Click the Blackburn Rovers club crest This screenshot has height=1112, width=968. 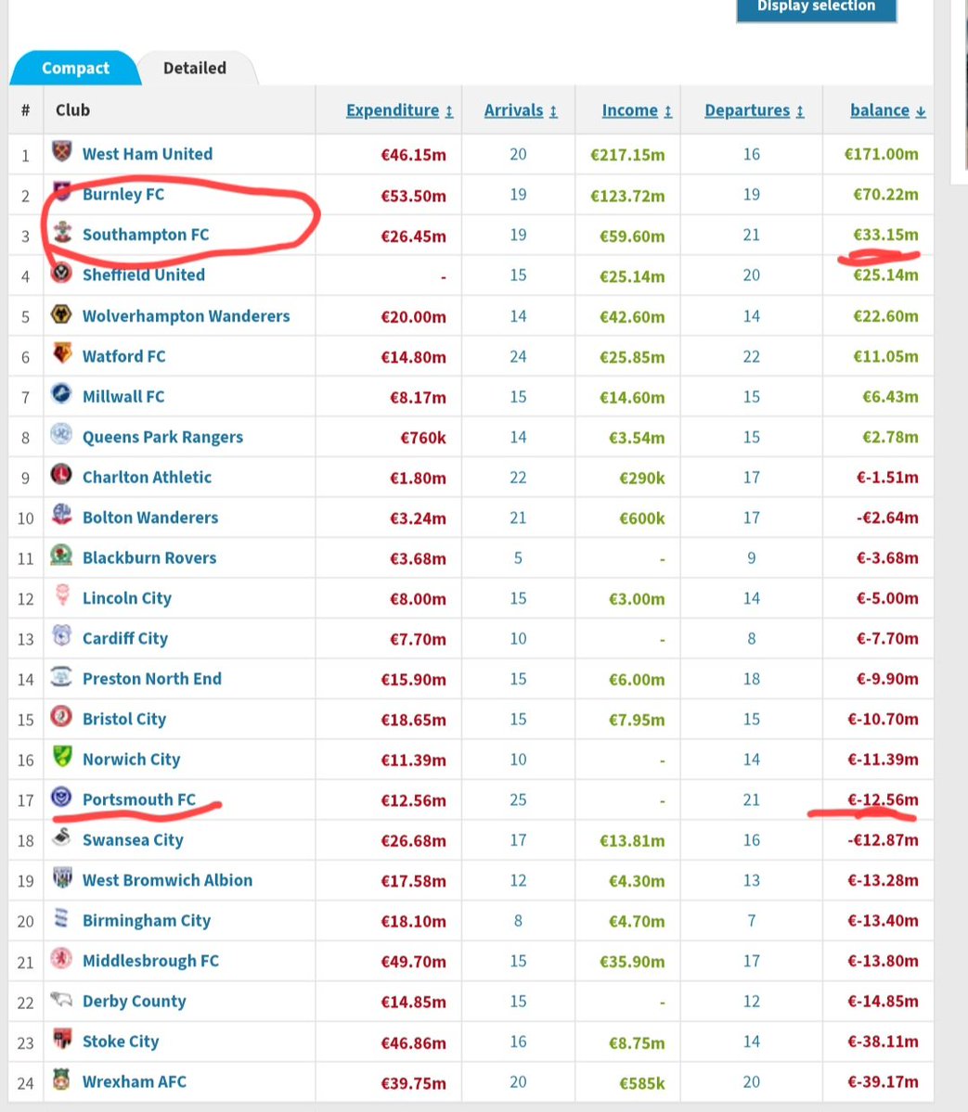point(62,556)
